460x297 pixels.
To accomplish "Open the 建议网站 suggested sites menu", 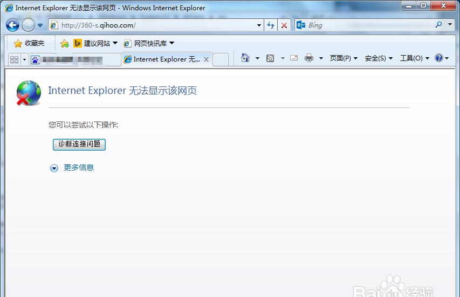I will [95, 44].
